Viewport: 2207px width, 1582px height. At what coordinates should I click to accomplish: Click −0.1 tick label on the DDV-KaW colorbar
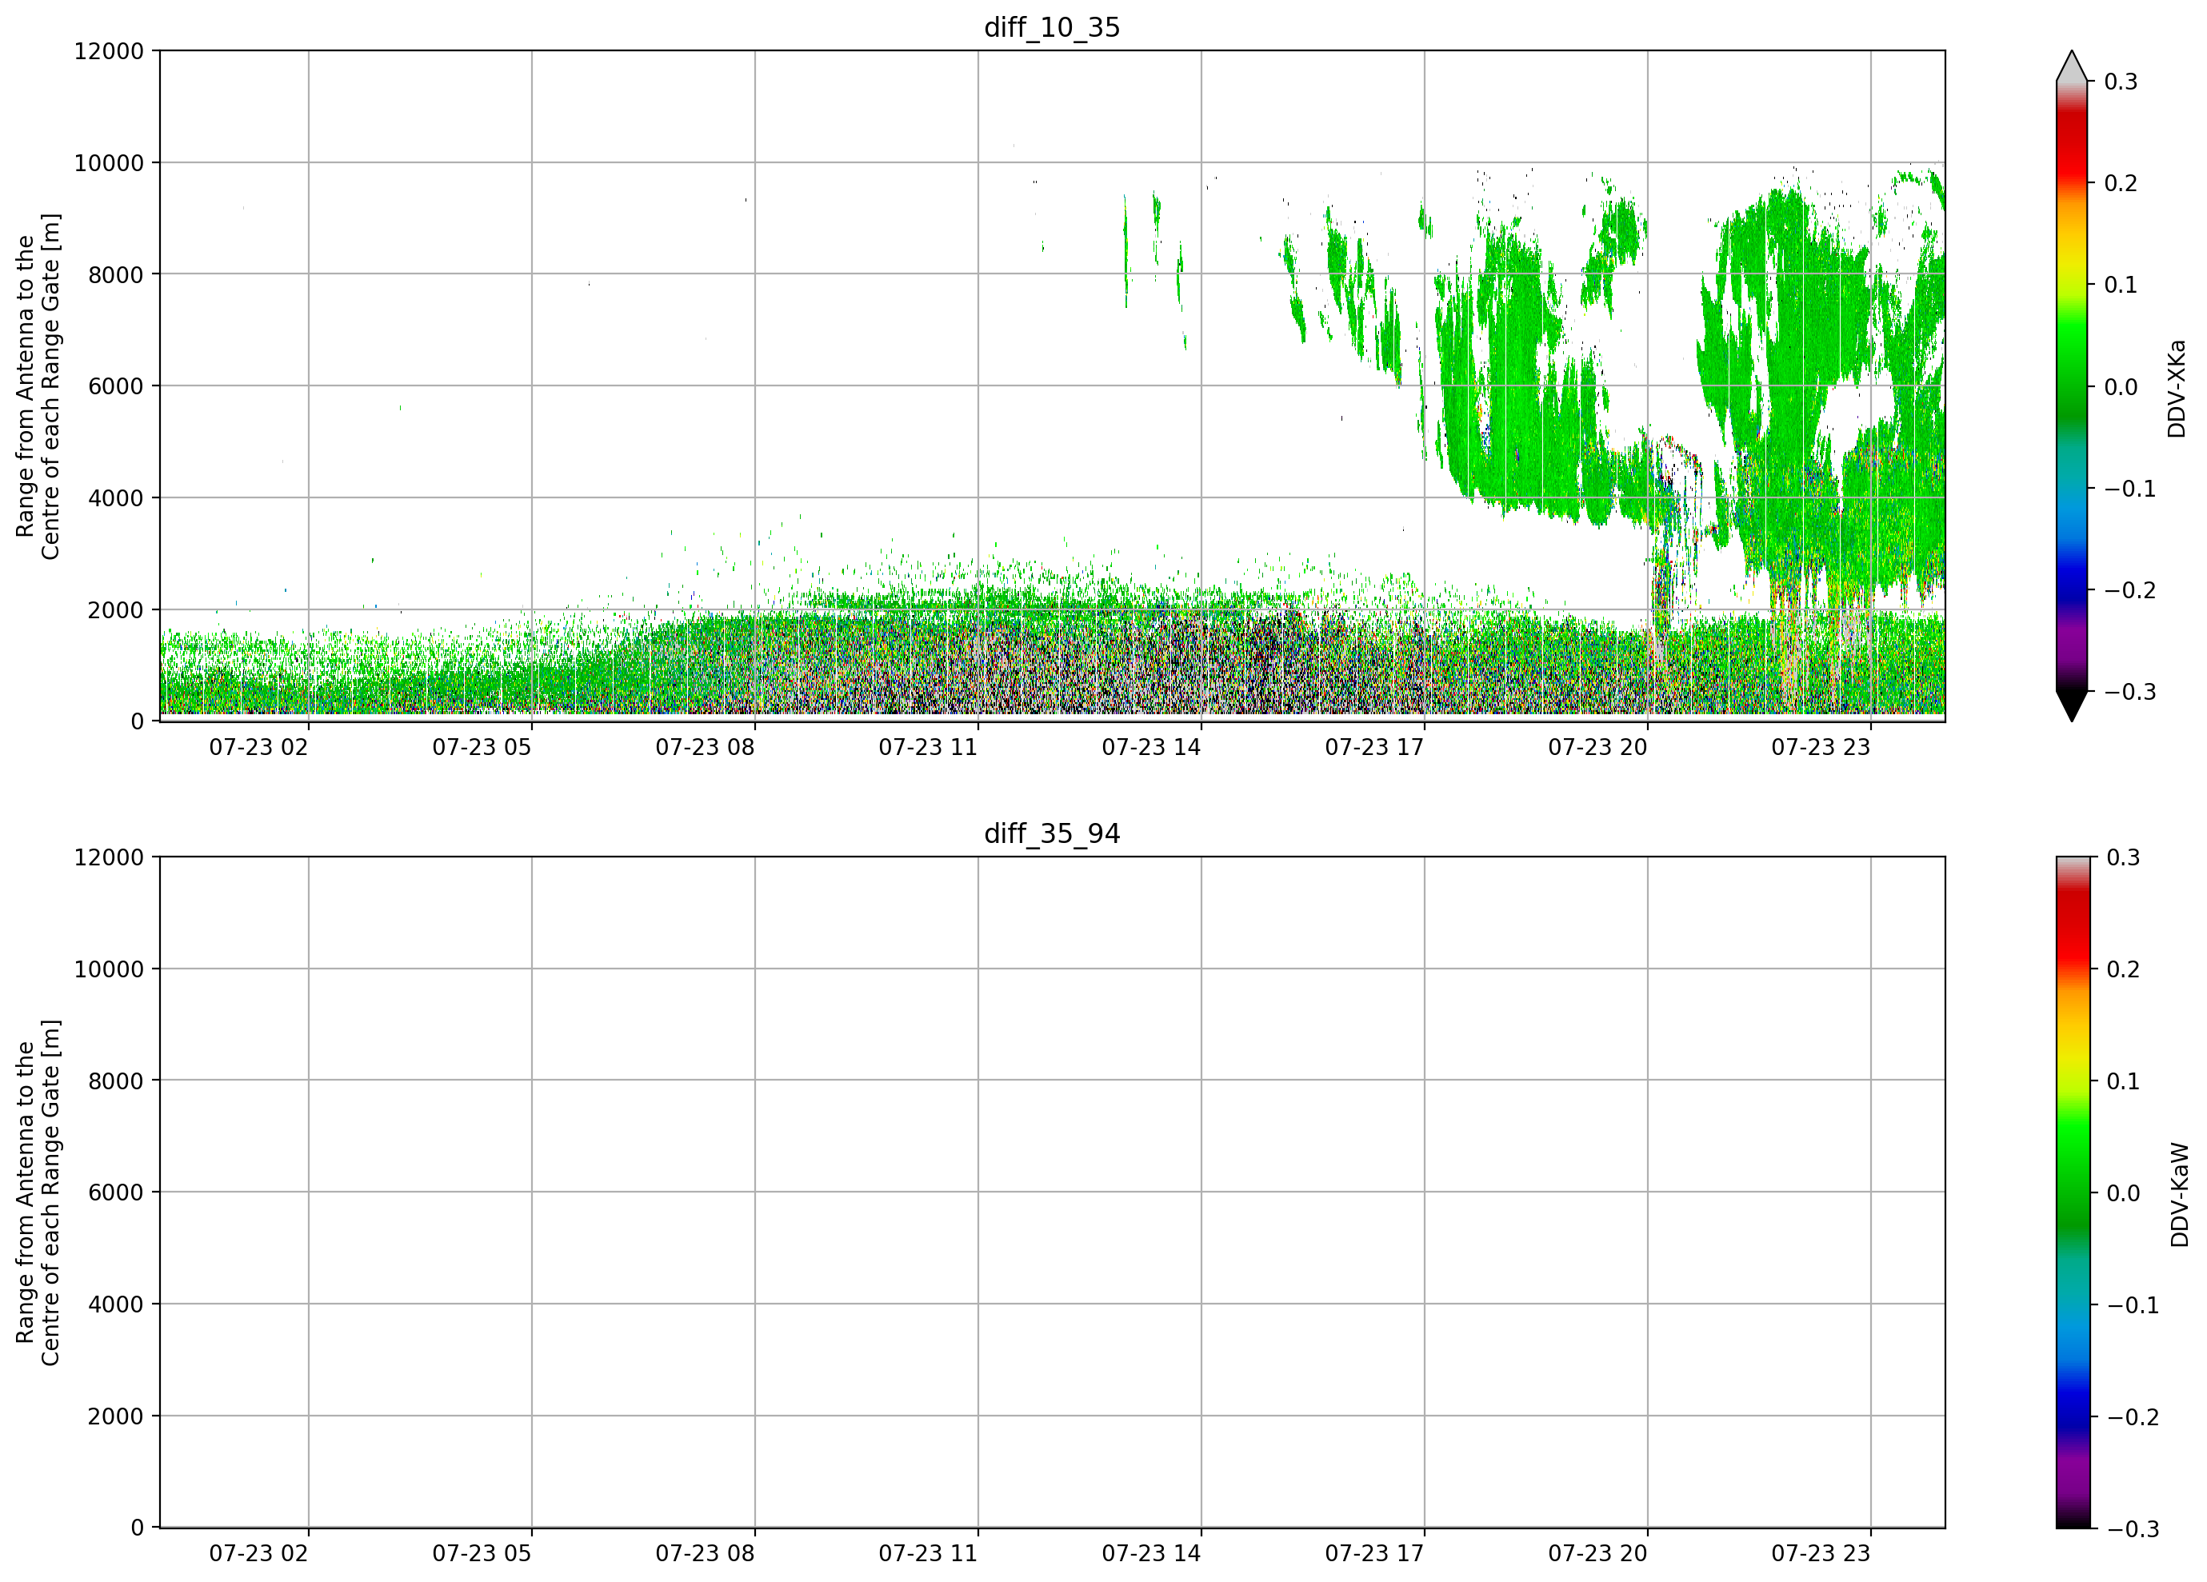tap(2132, 1304)
